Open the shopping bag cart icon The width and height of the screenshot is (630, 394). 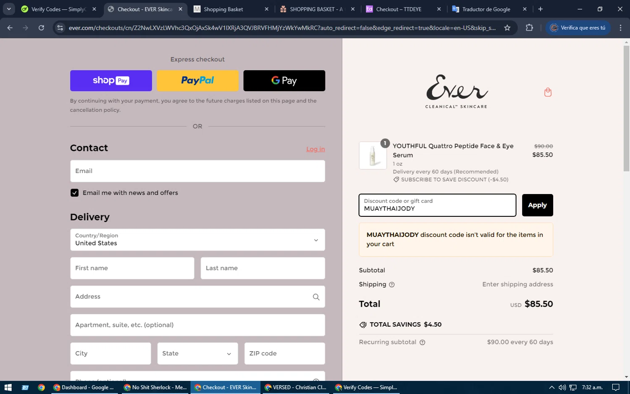(548, 92)
